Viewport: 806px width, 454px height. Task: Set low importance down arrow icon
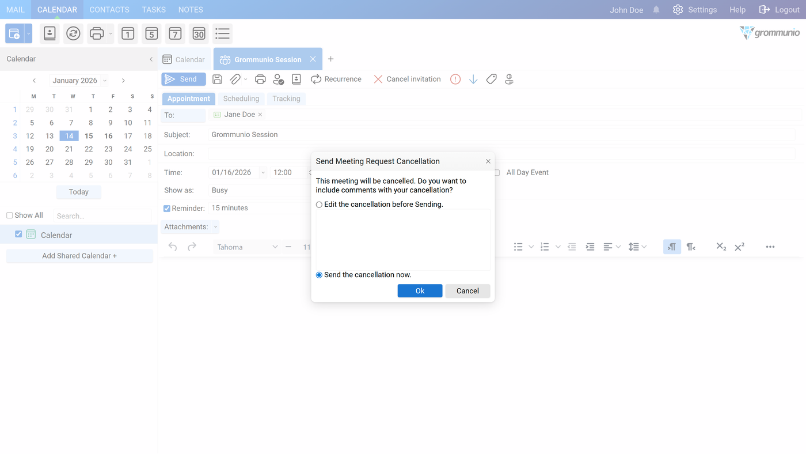[473, 80]
